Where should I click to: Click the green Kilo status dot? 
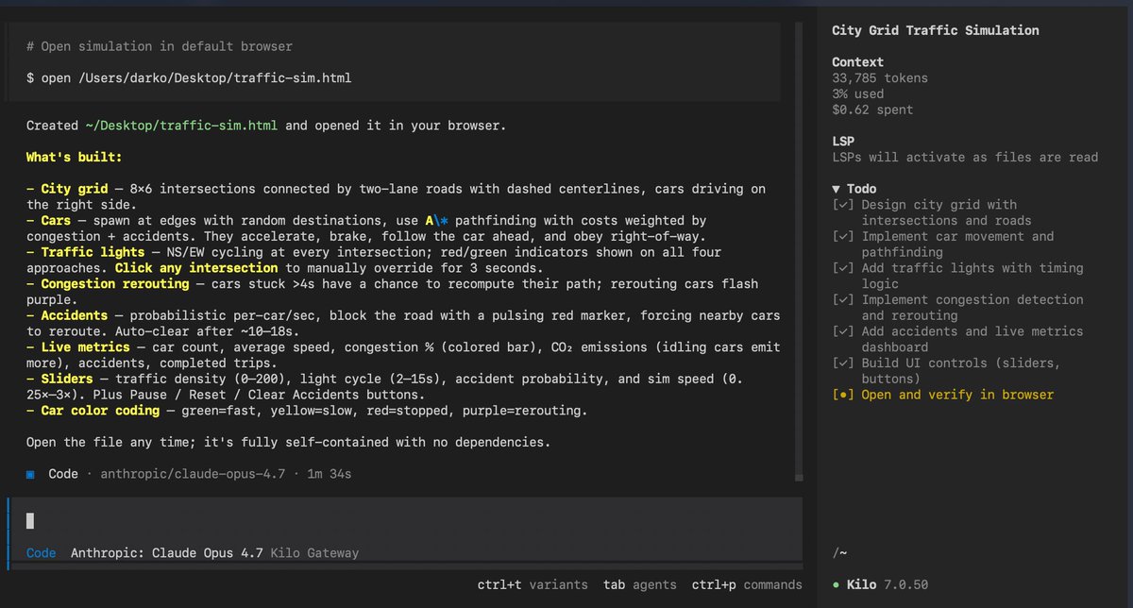(837, 584)
